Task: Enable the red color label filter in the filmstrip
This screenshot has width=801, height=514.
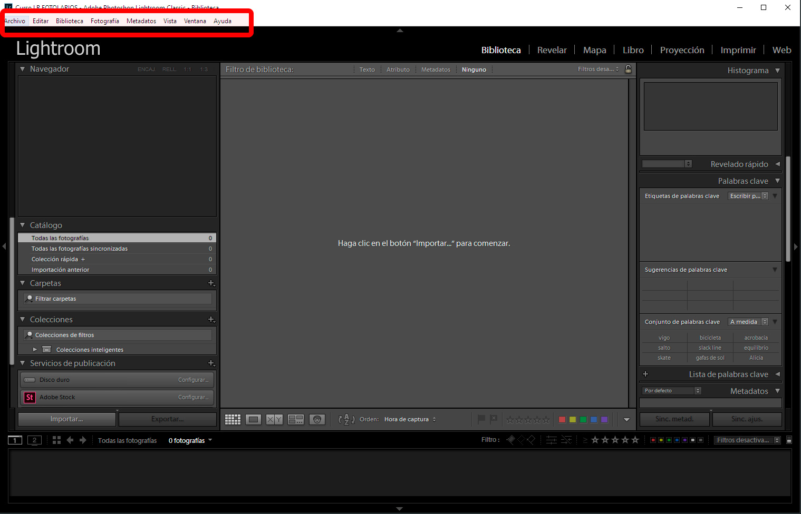Action: tap(653, 439)
